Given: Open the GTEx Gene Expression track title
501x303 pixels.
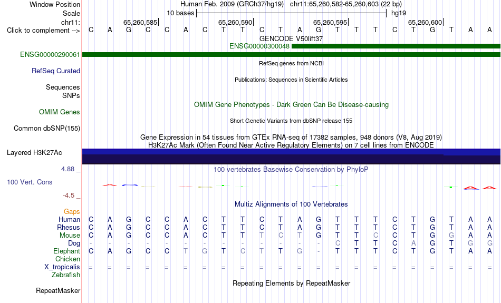Looking at the screenshot, I should [291, 138].
